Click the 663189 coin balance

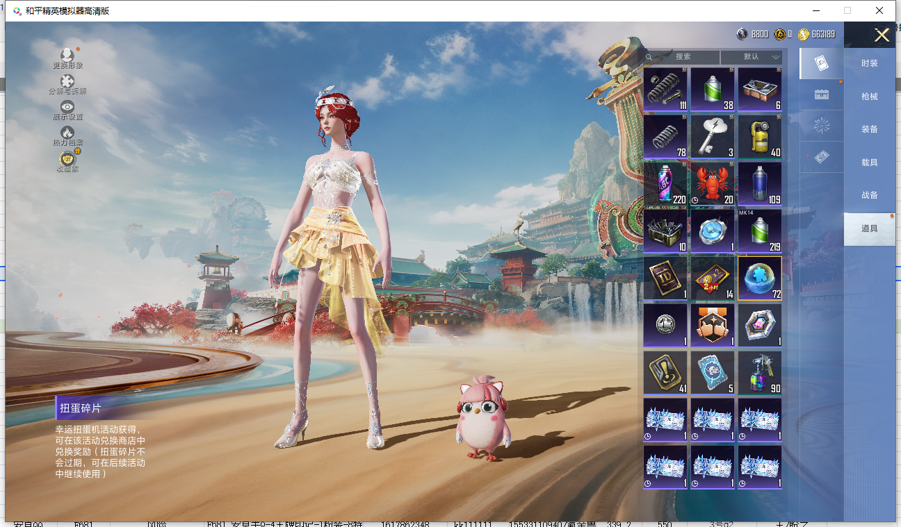[x=817, y=34]
